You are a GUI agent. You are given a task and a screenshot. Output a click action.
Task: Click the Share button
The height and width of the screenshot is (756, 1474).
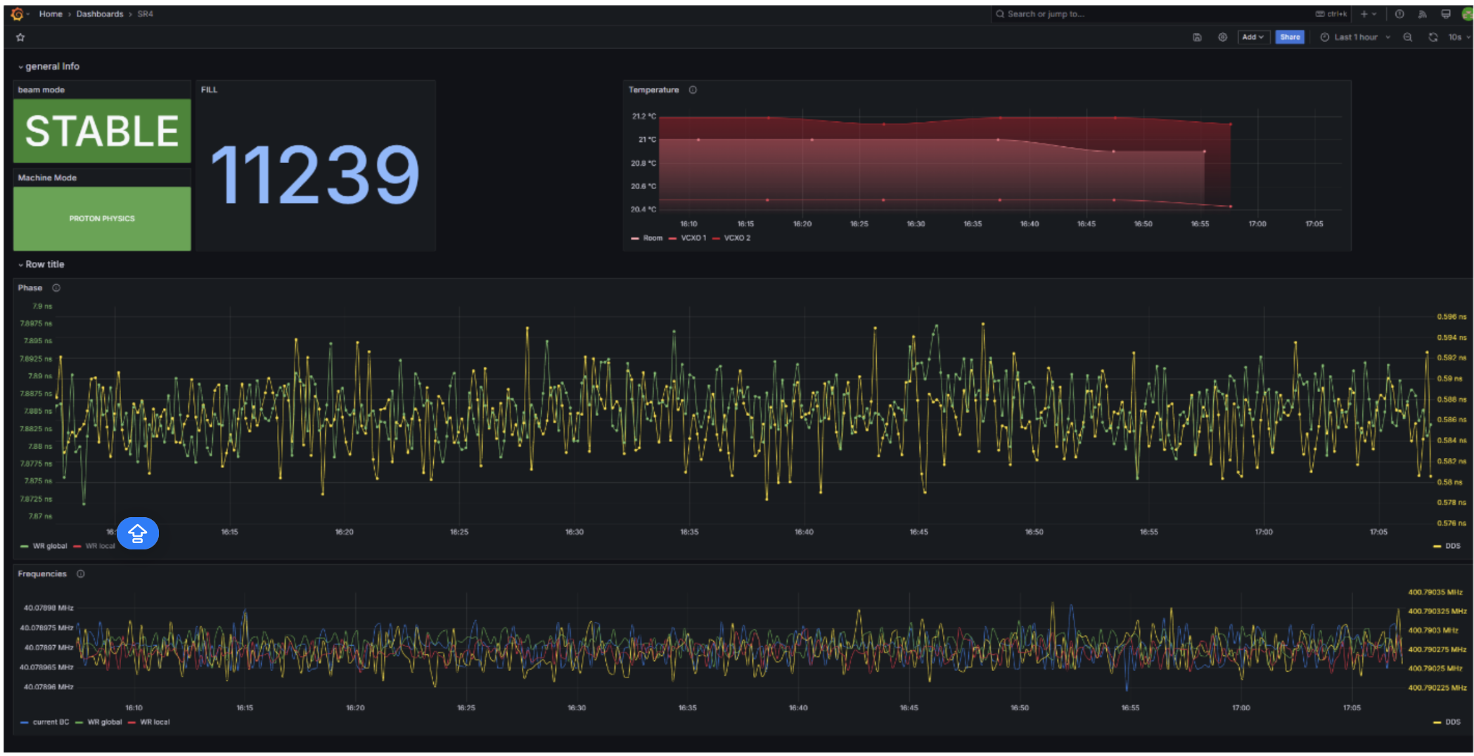1290,37
